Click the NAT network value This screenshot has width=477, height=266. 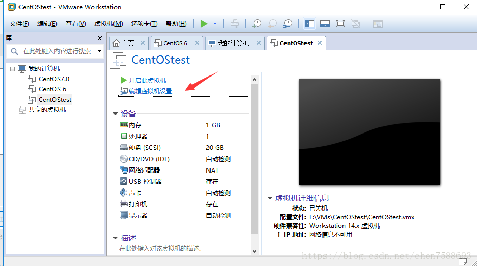coord(213,170)
